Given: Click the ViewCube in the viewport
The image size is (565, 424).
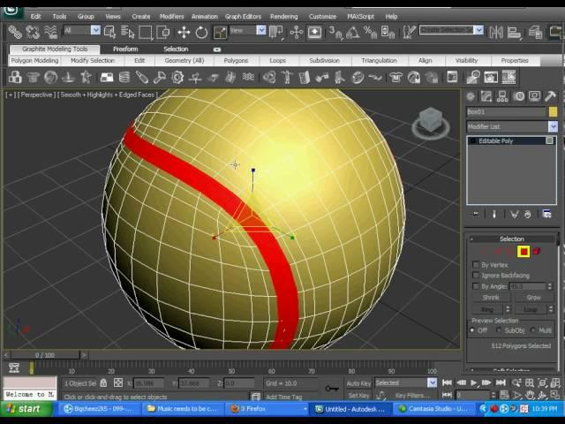Looking at the screenshot, I should click(431, 122).
